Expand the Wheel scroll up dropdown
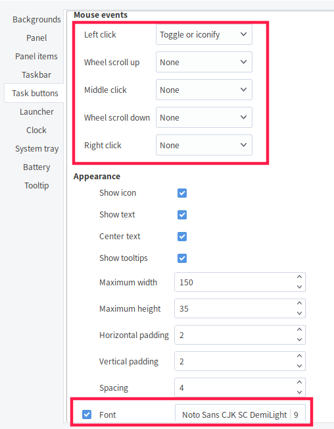This screenshot has height=429, width=334. click(204, 62)
